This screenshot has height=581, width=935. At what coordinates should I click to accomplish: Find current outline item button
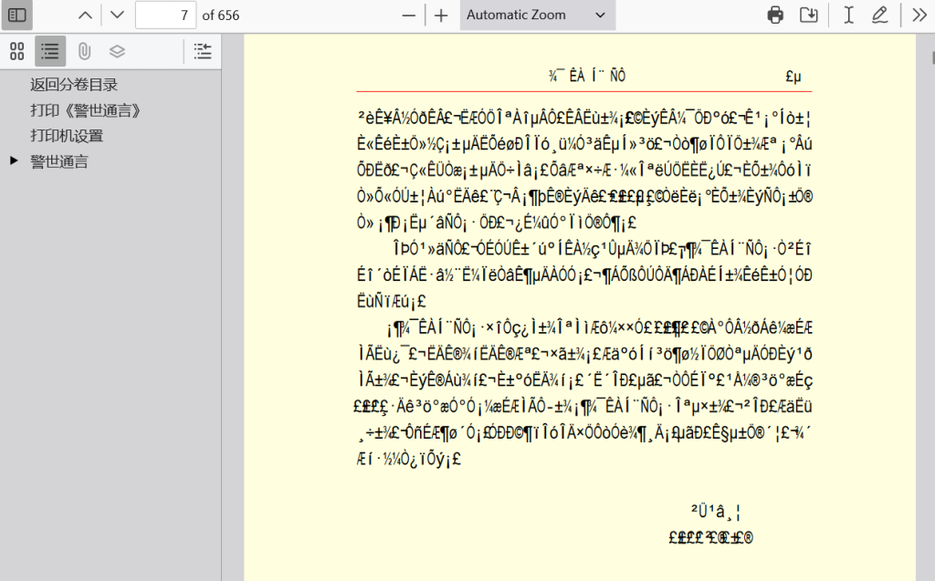pos(203,51)
